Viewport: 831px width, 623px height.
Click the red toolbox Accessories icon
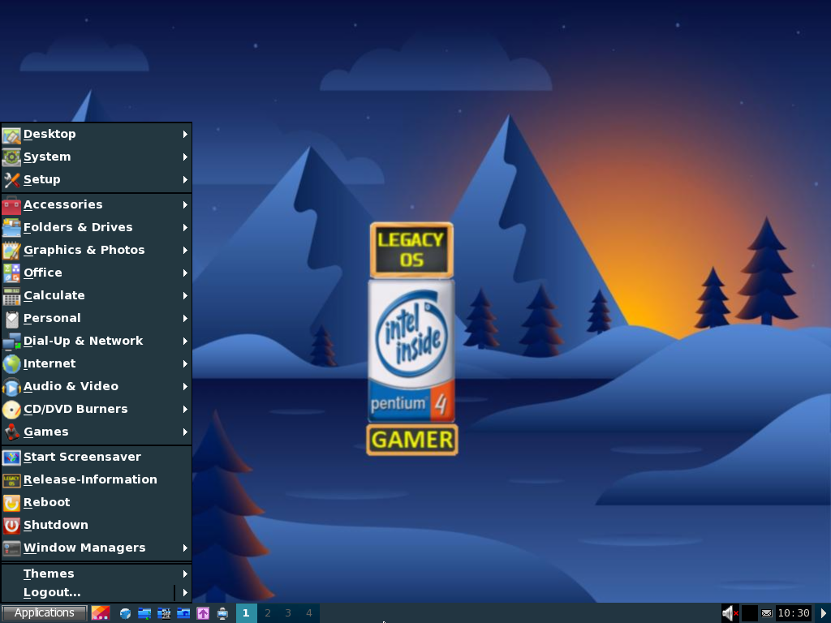coord(11,205)
